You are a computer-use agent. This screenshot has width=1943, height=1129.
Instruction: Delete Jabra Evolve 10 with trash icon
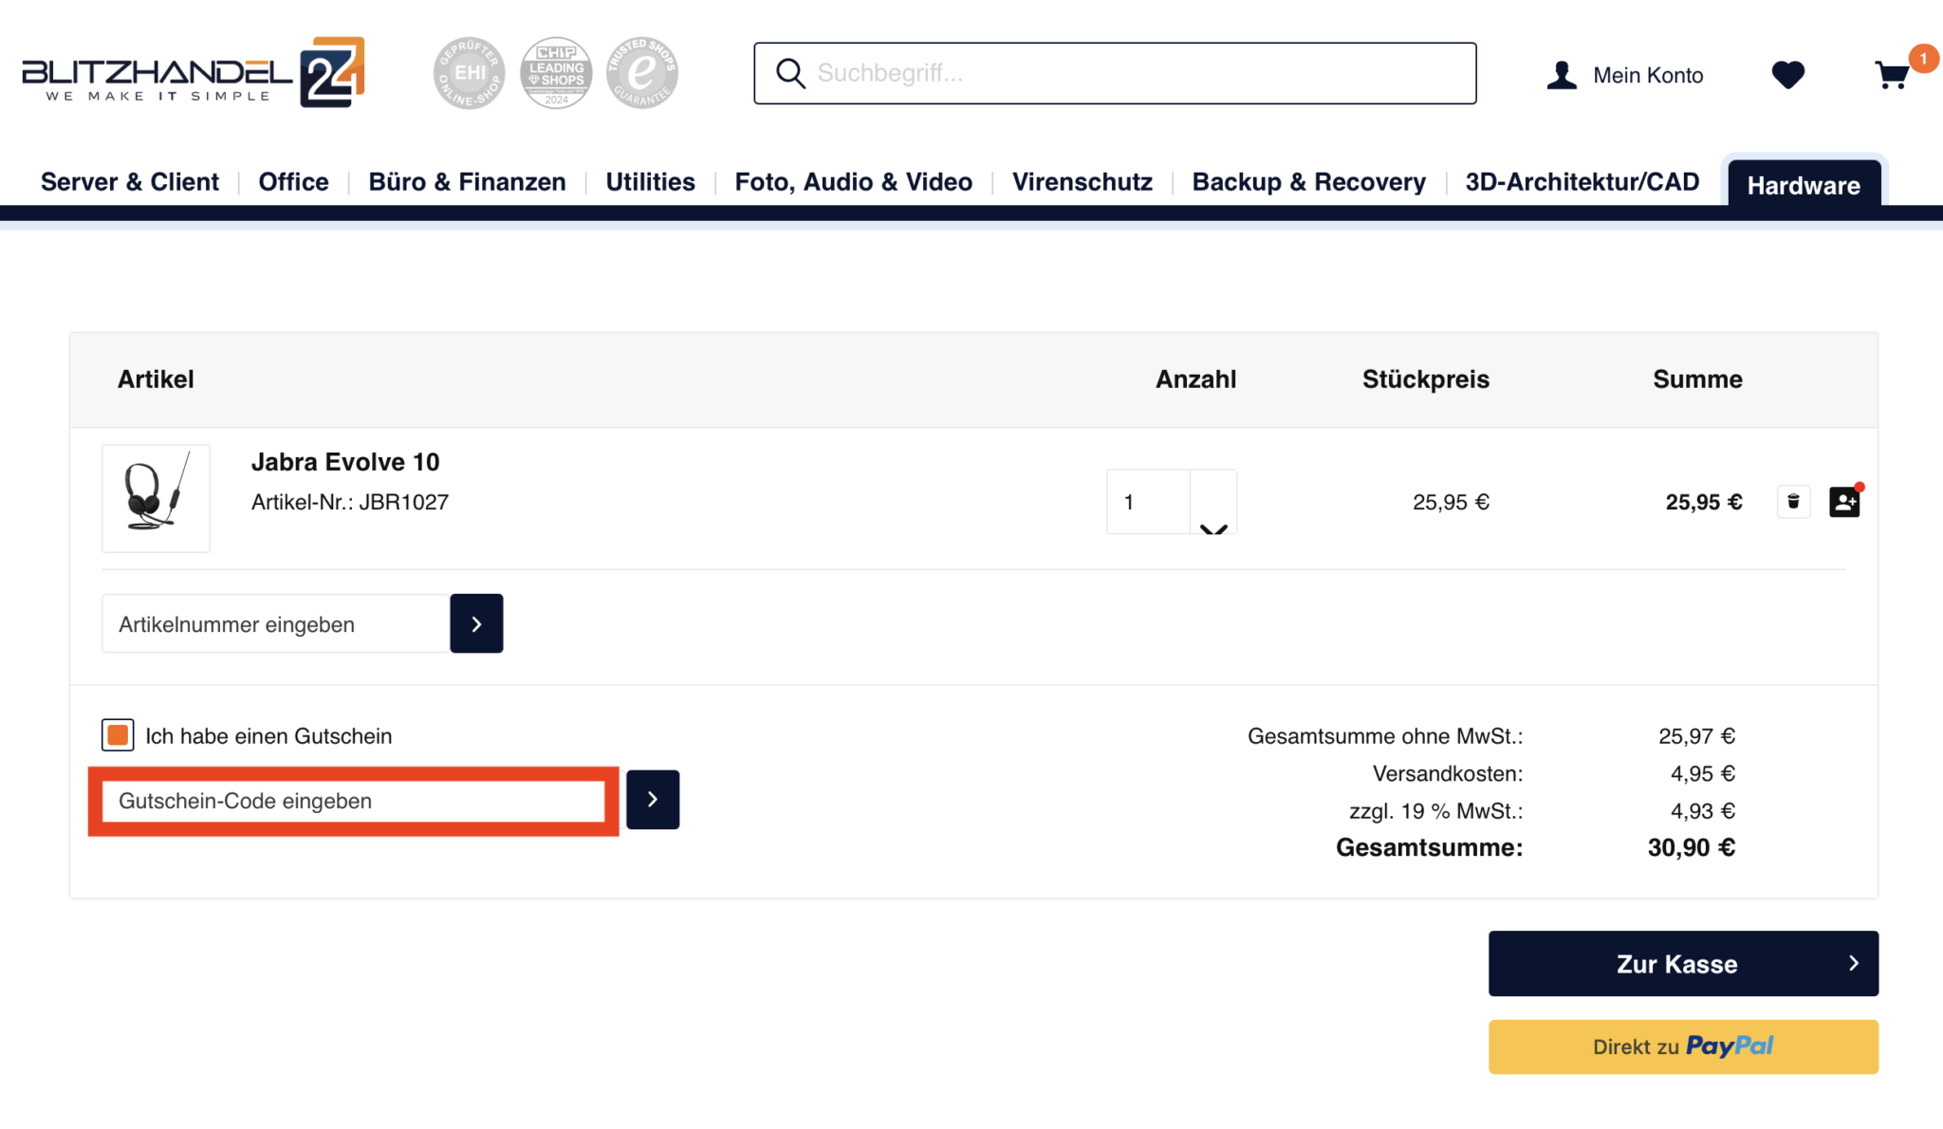point(1793,502)
